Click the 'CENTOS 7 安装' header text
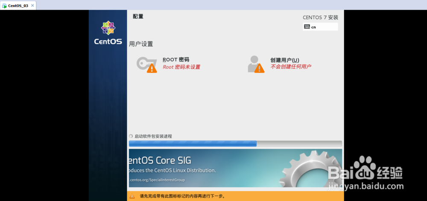 [x=321, y=18]
